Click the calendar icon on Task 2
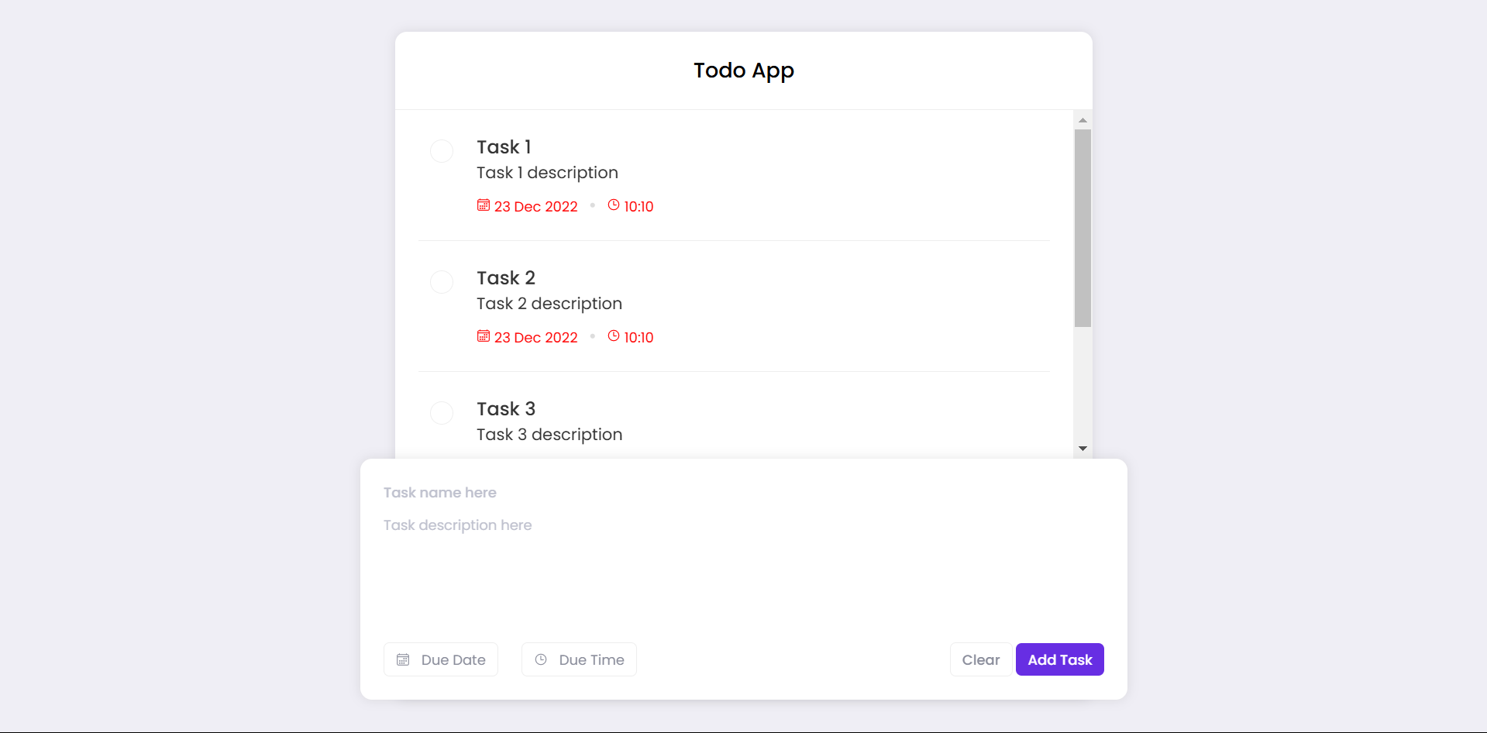 tap(483, 336)
